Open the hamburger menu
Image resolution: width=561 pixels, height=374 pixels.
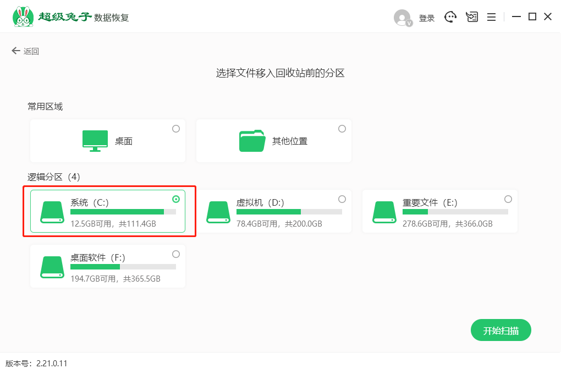pos(492,17)
